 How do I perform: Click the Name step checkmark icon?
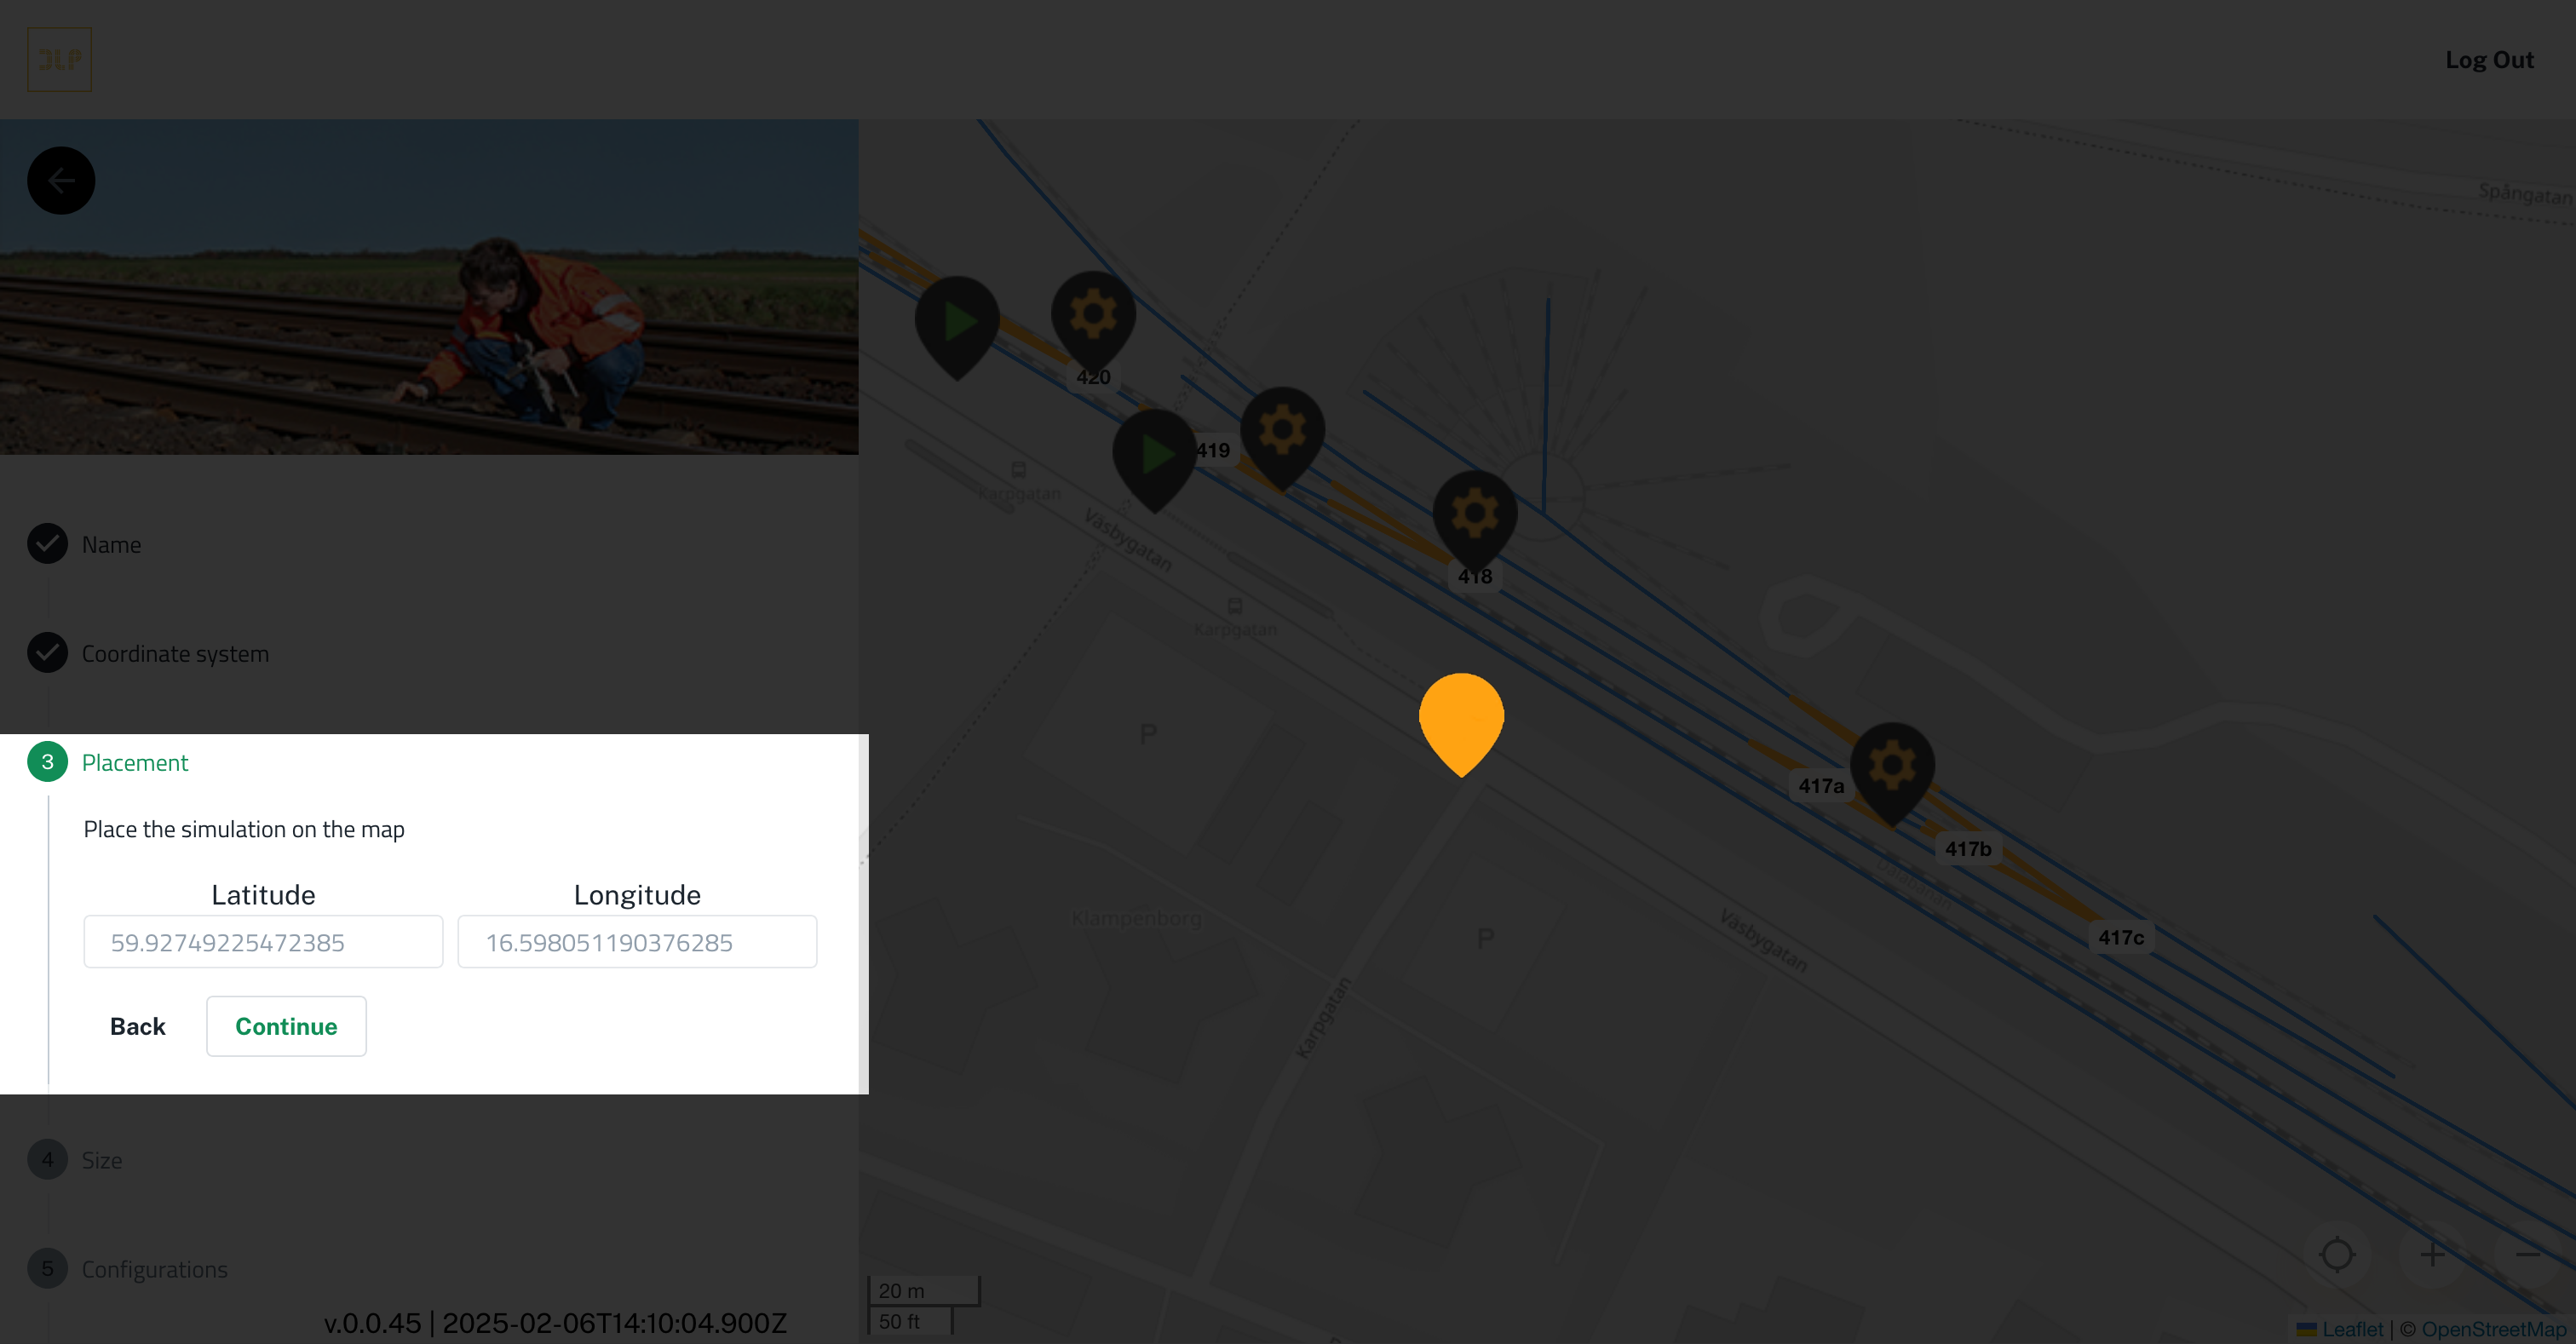click(47, 543)
